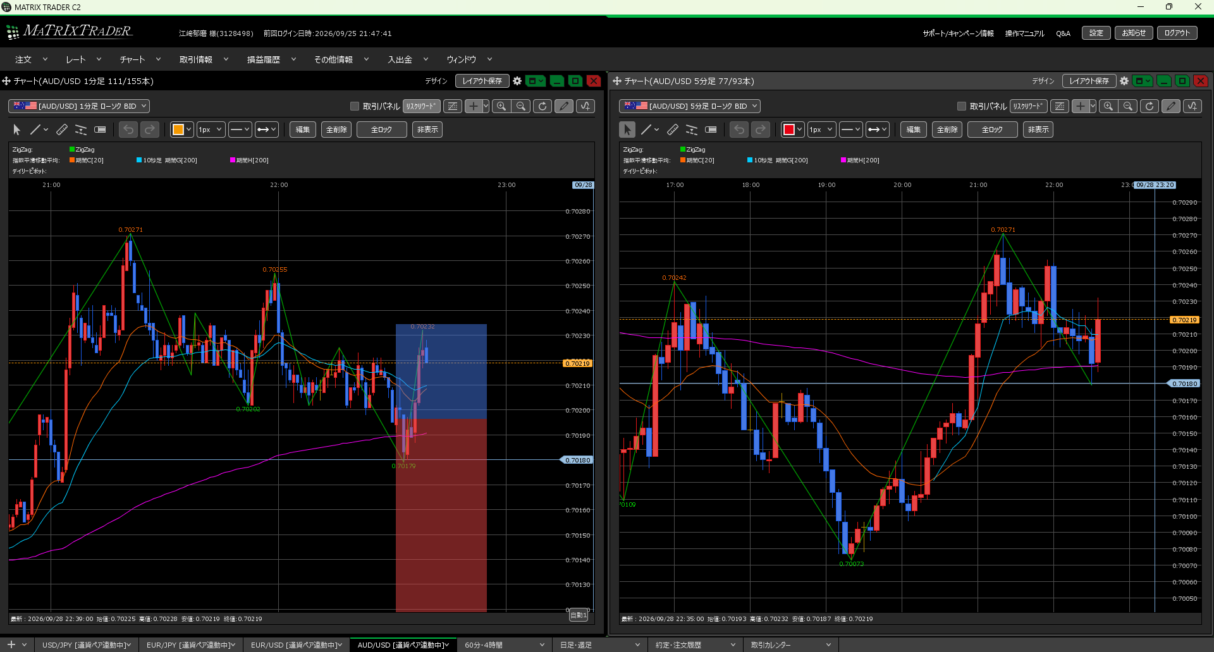Image resolution: width=1214 pixels, height=652 pixels.
Task: Open red color swatch in 5-minute chart
Action: [792, 130]
